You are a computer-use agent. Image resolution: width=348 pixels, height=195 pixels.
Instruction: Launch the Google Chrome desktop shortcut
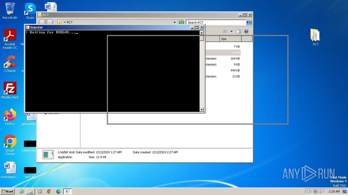pos(10,145)
